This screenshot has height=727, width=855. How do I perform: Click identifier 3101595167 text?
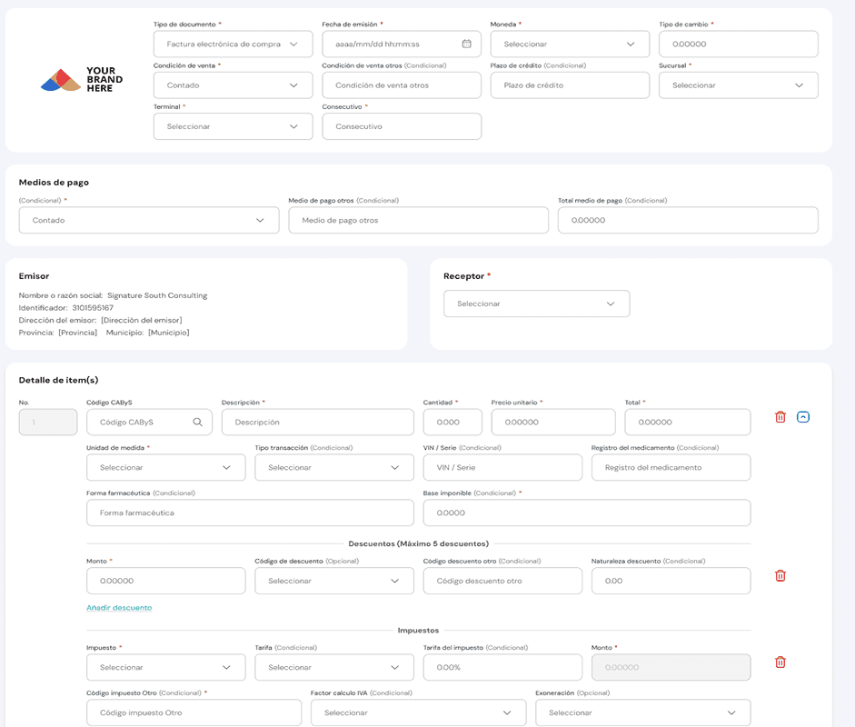pos(93,308)
